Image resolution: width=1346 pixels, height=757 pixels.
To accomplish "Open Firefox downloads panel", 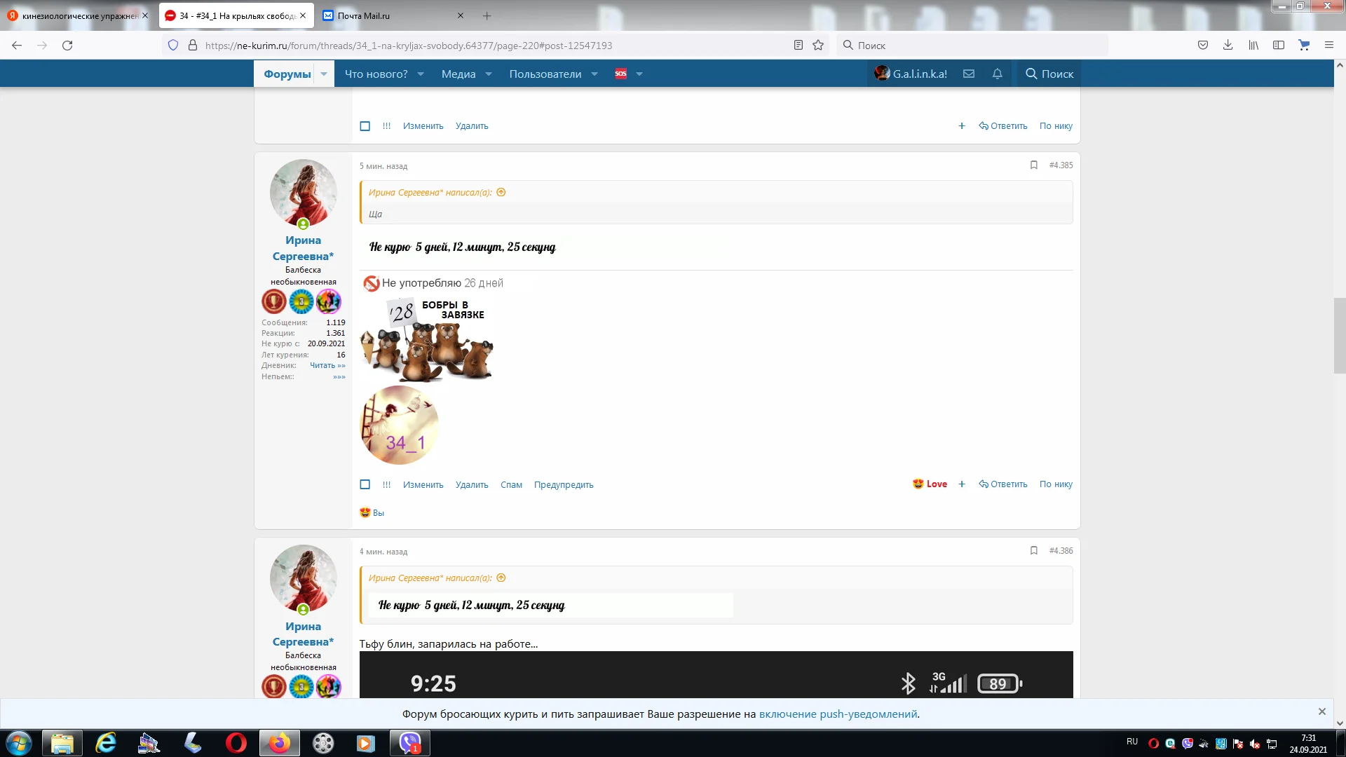I will [x=1228, y=46].
